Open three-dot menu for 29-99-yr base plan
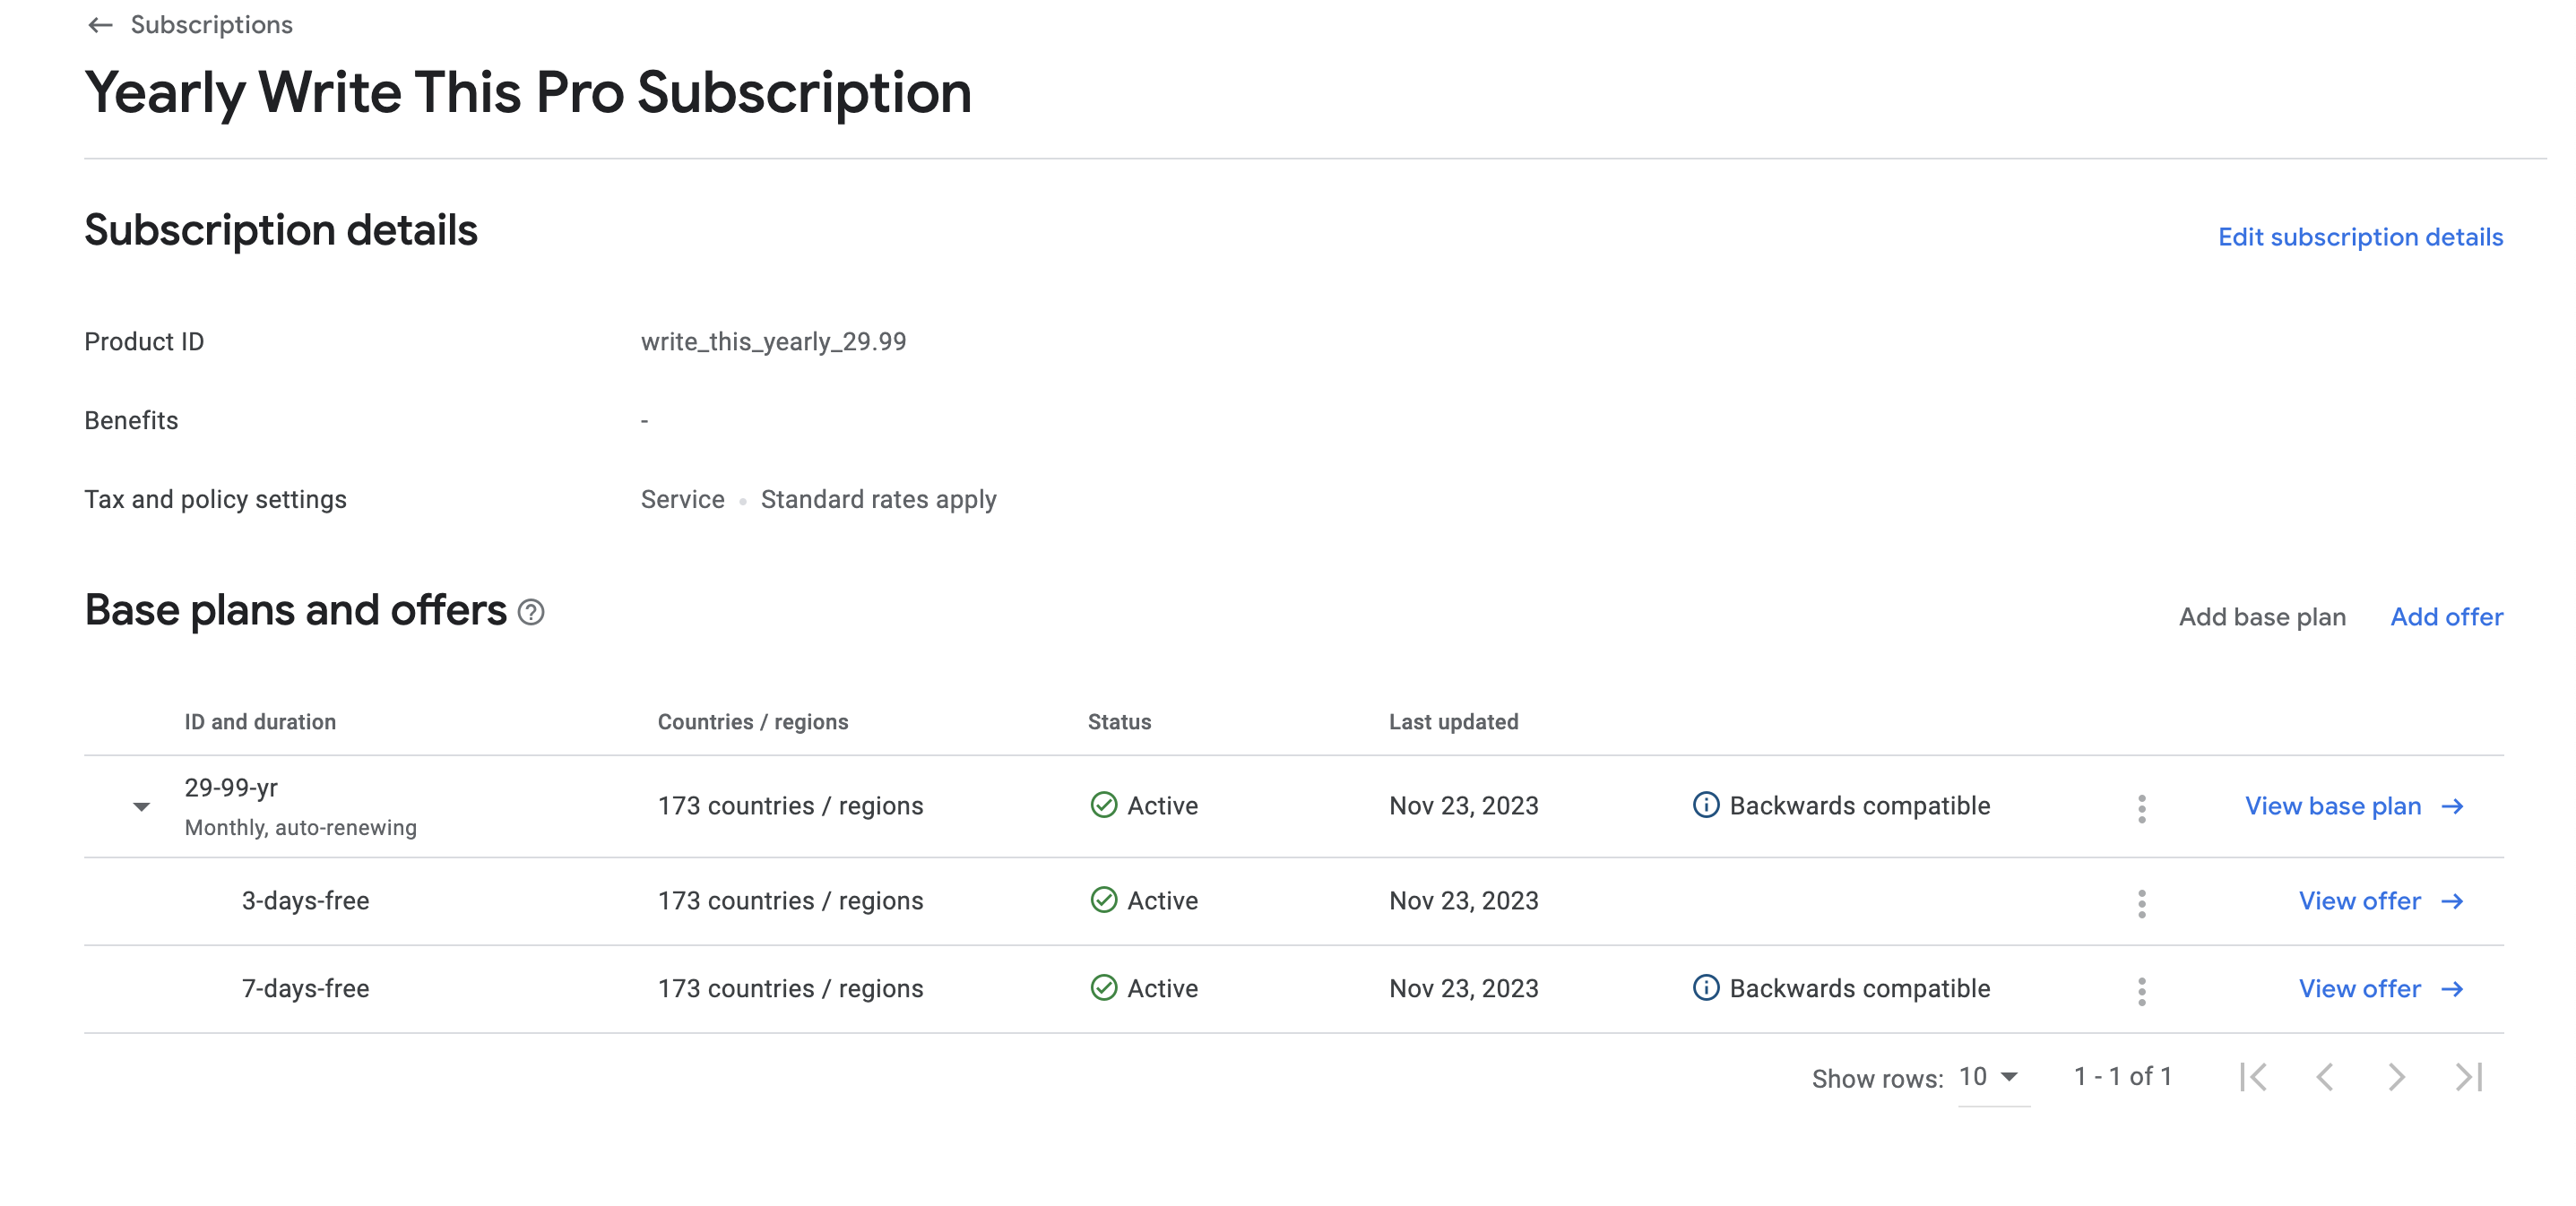 tap(2141, 808)
